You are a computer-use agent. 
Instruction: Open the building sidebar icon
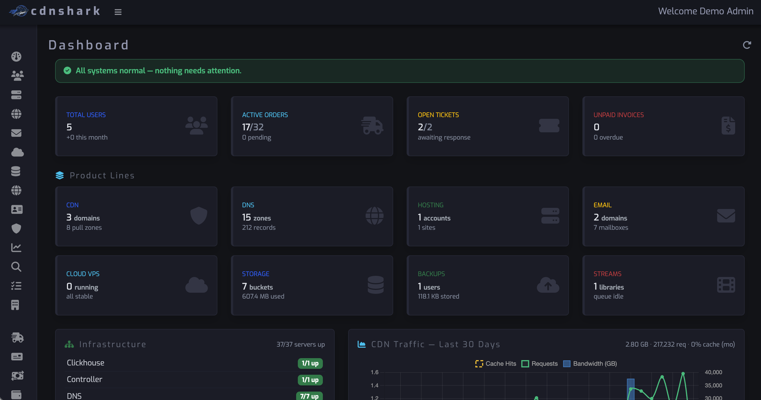(x=15, y=305)
